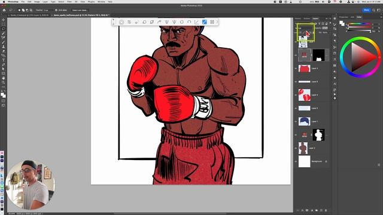Click the grid icon in floating toolbar
The height and width of the screenshot is (215, 383).
tap(212, 22)
